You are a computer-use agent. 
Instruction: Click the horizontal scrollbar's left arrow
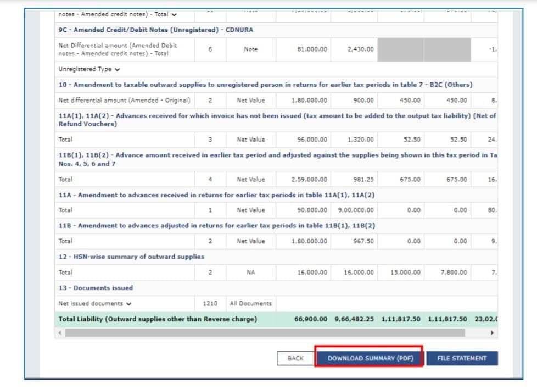click(59, 333)
